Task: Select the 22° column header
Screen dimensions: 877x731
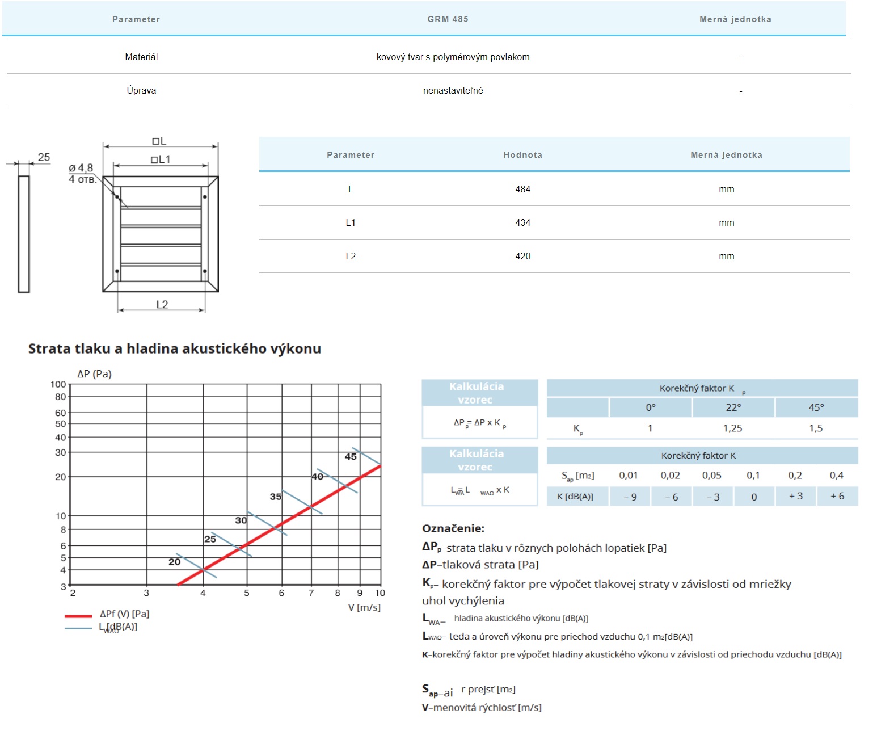Action: (x=733, y=407)
